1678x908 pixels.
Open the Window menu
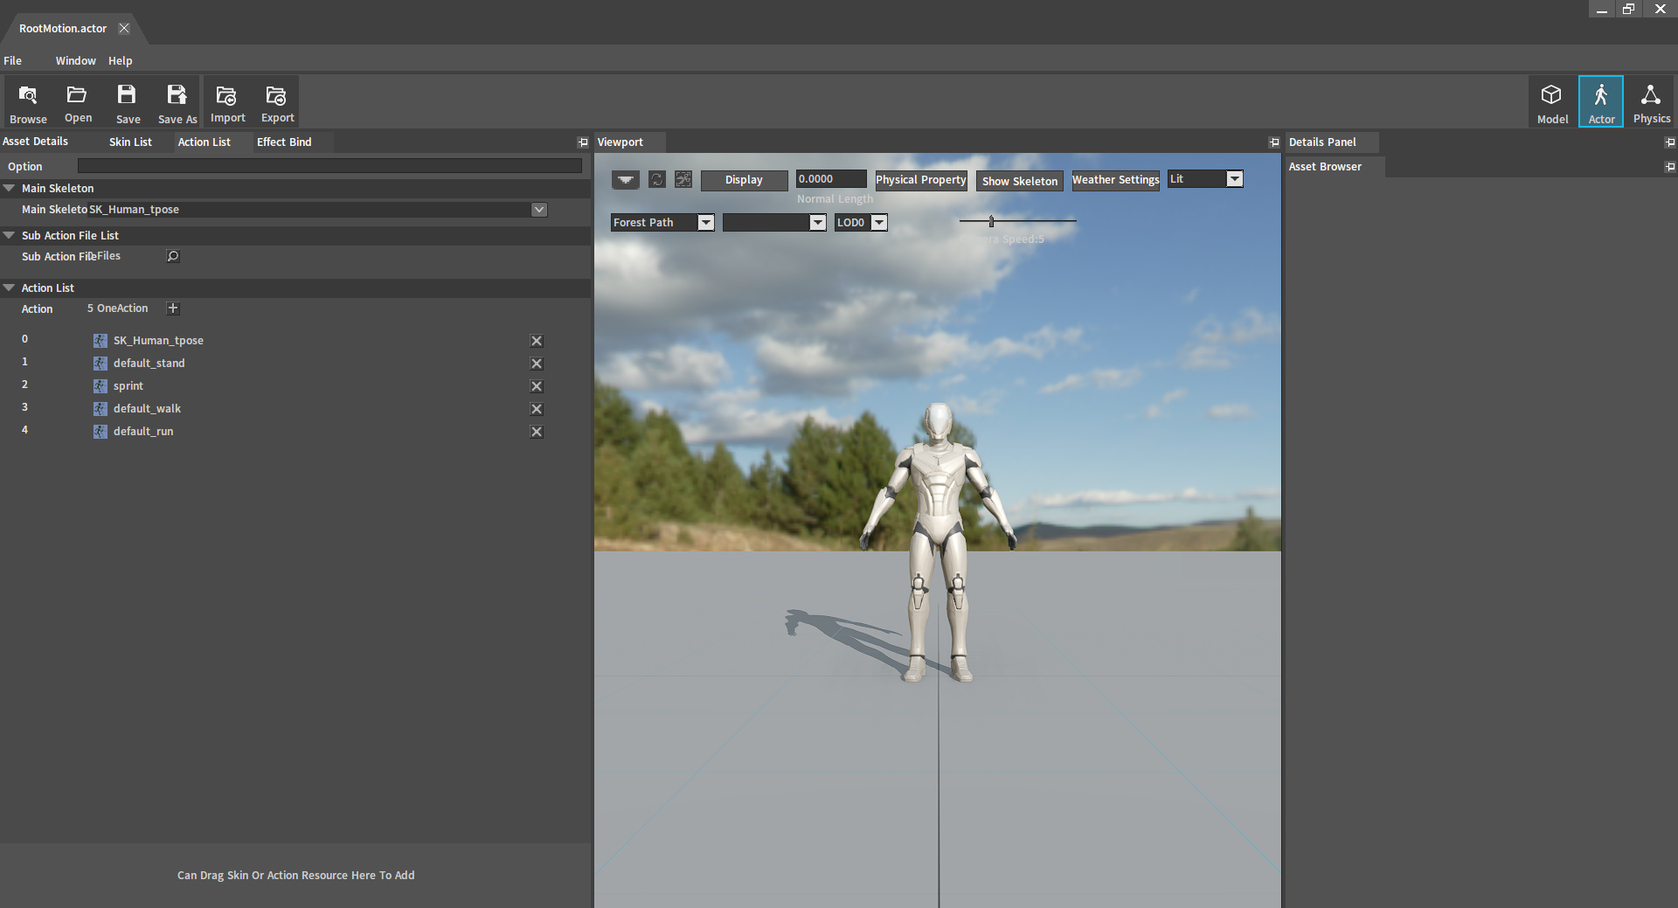click(75, 60)
